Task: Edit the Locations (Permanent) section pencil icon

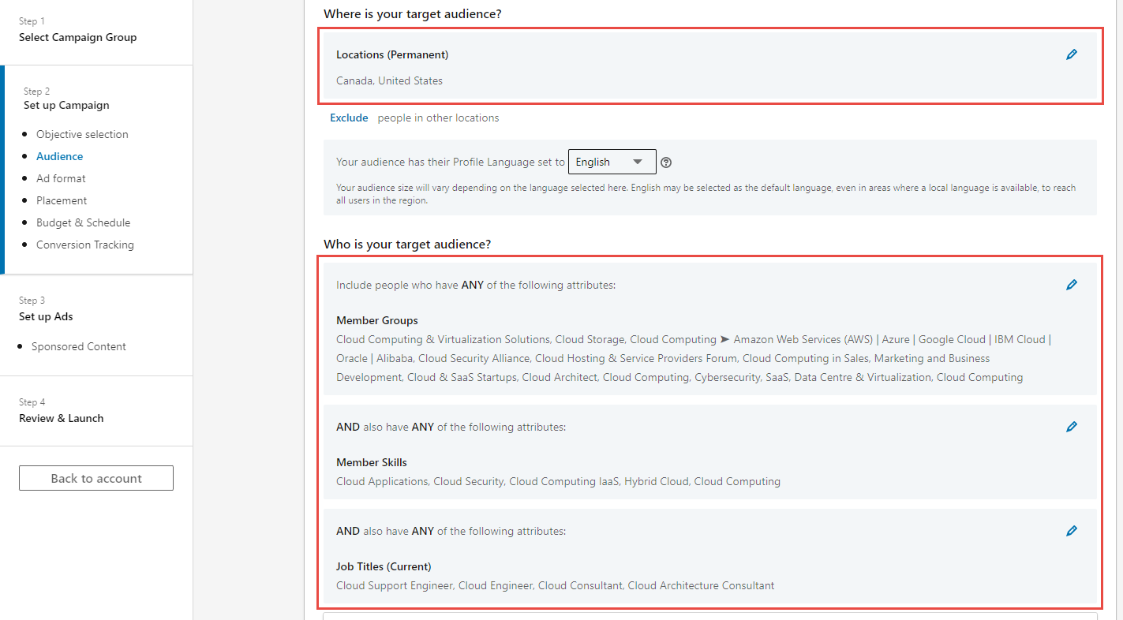Action: (1071, 54)
